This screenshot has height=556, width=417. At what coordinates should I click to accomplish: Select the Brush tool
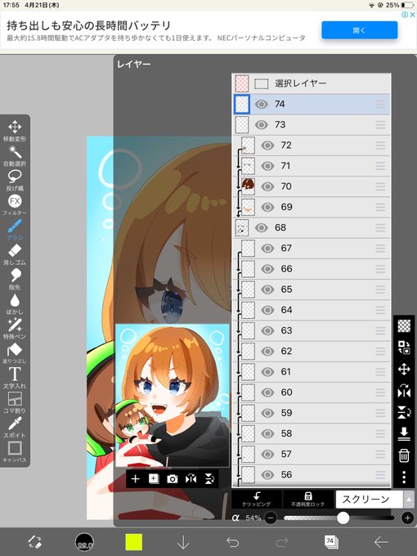15,229
